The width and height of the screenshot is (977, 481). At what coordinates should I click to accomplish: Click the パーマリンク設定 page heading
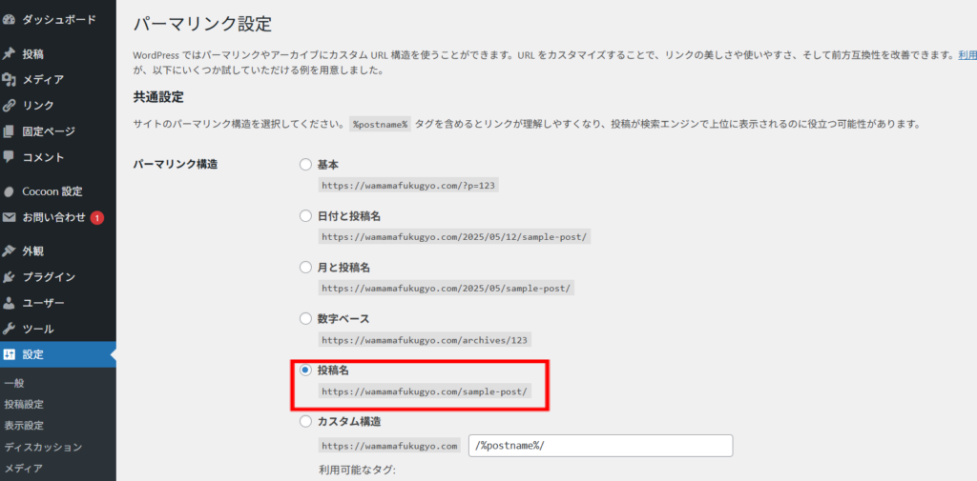(x=202, y=24)
